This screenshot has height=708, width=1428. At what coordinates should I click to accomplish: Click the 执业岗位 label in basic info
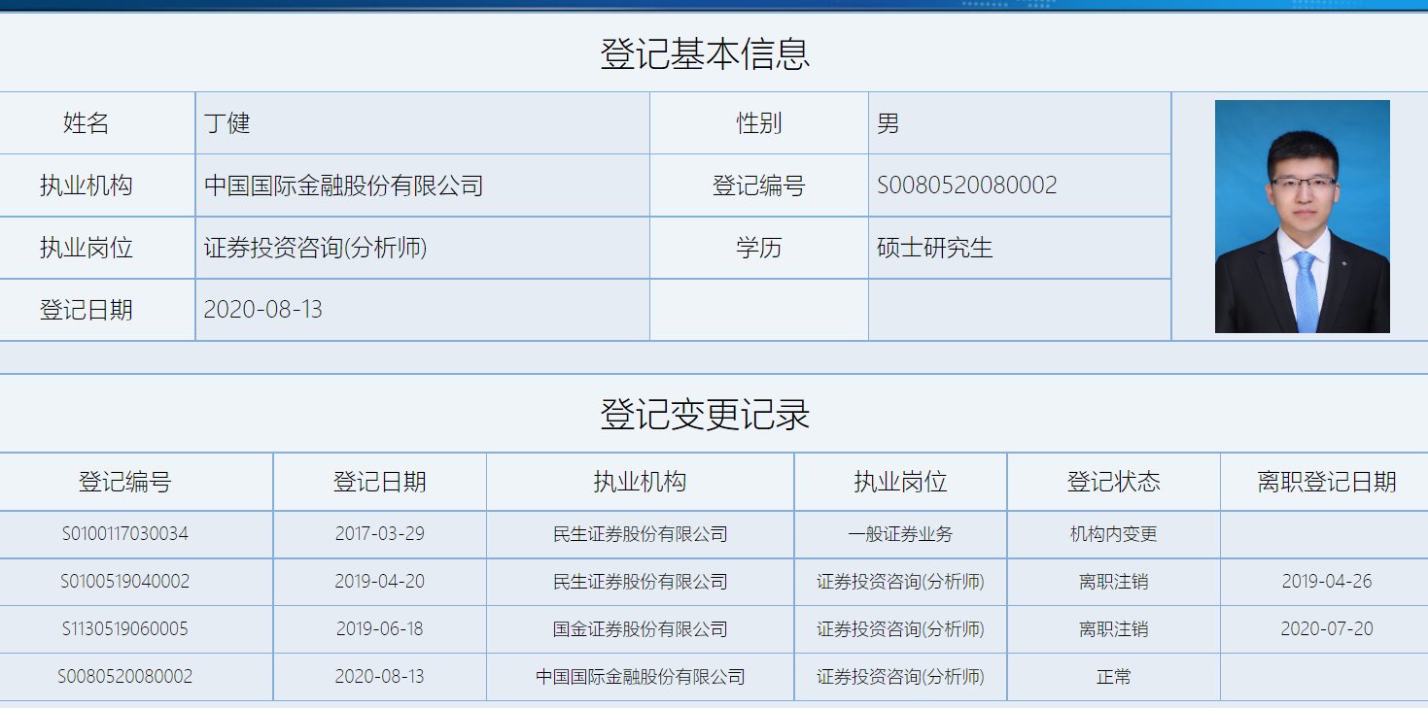point(87,248)
